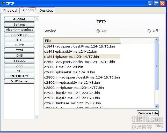Screen dimensions: 167x133
Task: Close the TFTP window
Action: pos(162,4)
